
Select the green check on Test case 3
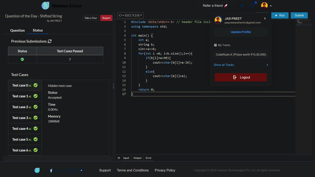(x=35, y=118)
